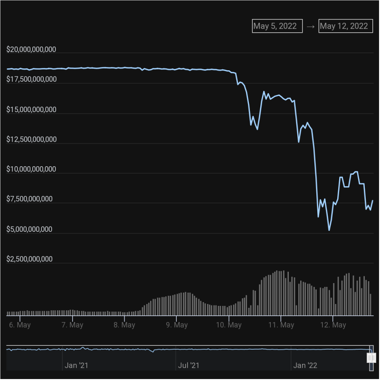Click the 10. May x-axis label
The image size is (380, 380).
(x=228, y=325)
